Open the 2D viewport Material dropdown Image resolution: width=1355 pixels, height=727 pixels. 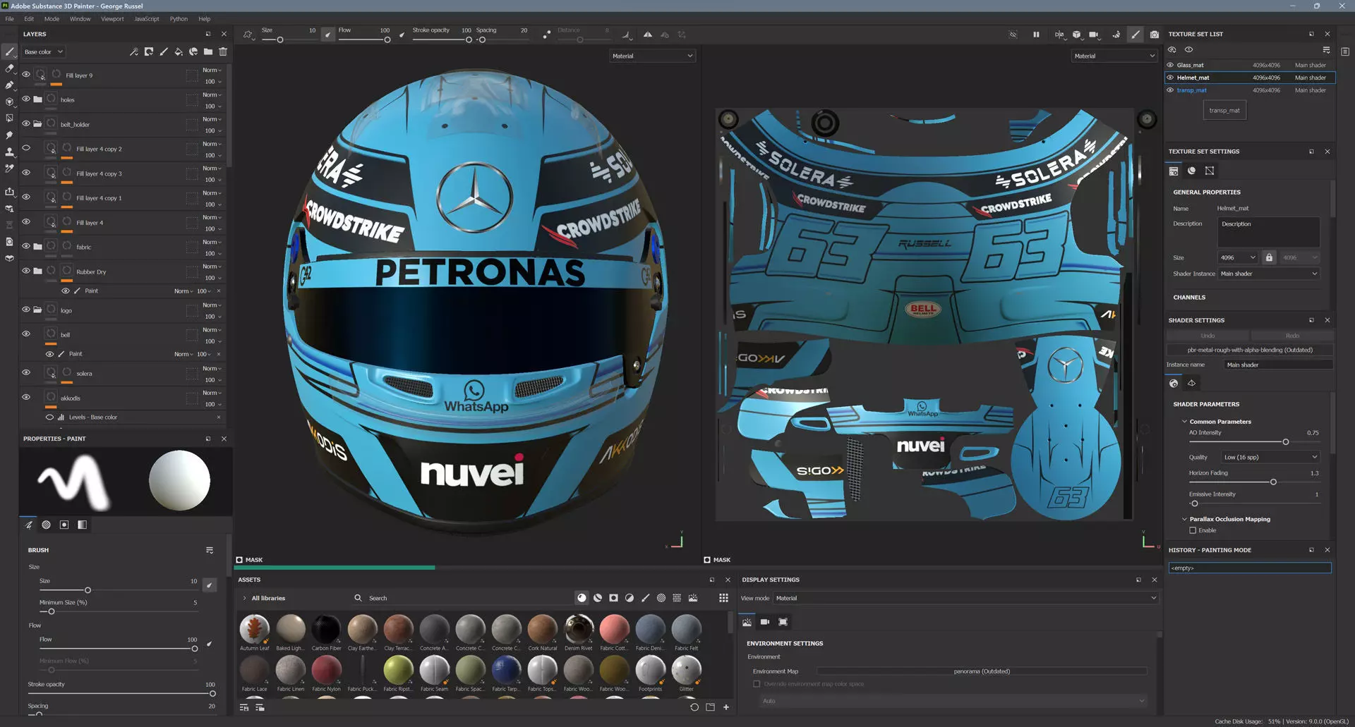tap(1114, 56)
